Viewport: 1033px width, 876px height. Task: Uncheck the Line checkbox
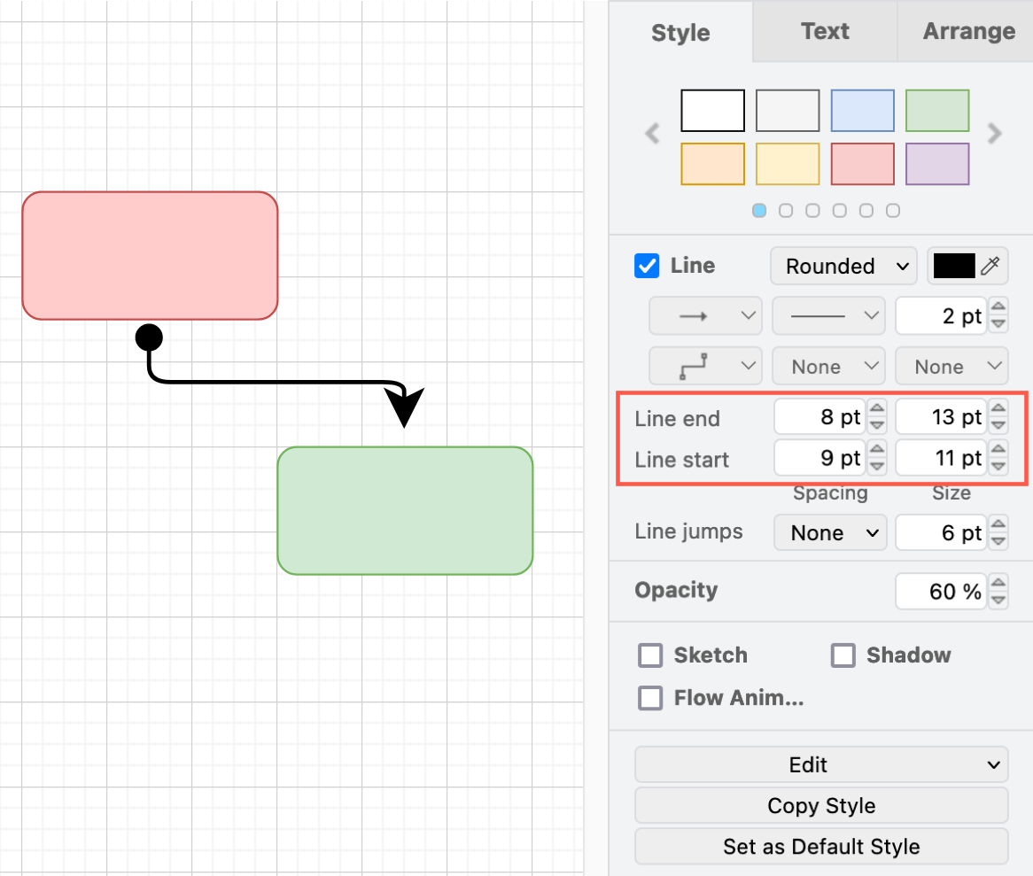click(x=647, y=266)
